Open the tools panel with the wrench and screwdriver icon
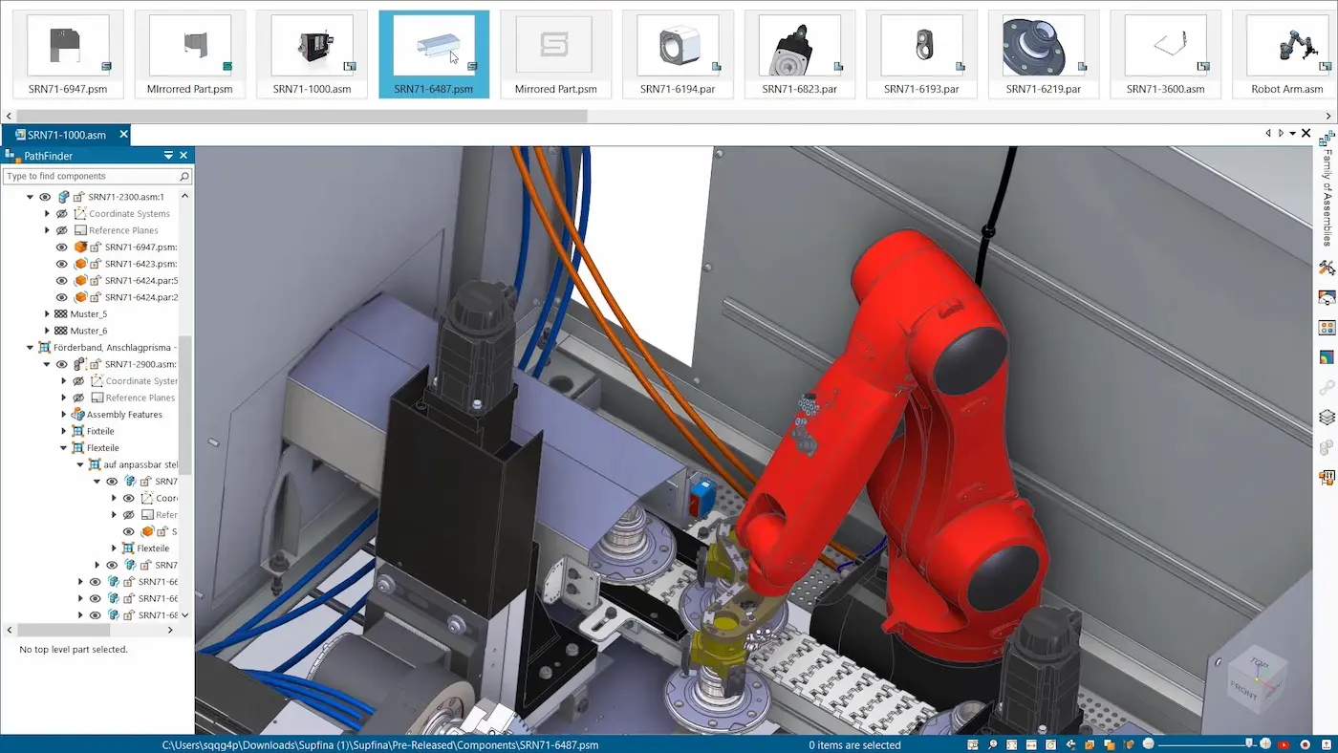Viewport: 1338px width, 753px height. [x=1327, y=268]
